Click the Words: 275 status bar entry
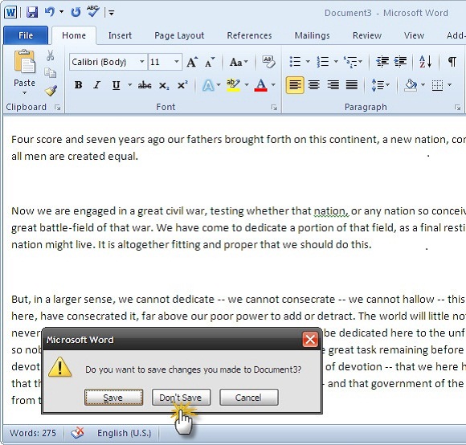Screen dimensions: 466x445 click(x=33, y=433)
